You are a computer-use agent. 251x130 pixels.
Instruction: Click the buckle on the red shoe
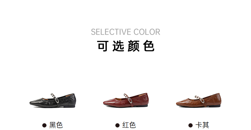pyautogui.click(x=130, y=100)
